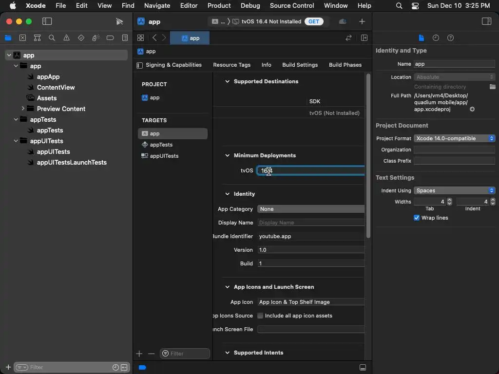Image resolution: width=499 pixels, height=374 pixels.
Task: Open the project navigator folder icon
Action: point(8,38)
